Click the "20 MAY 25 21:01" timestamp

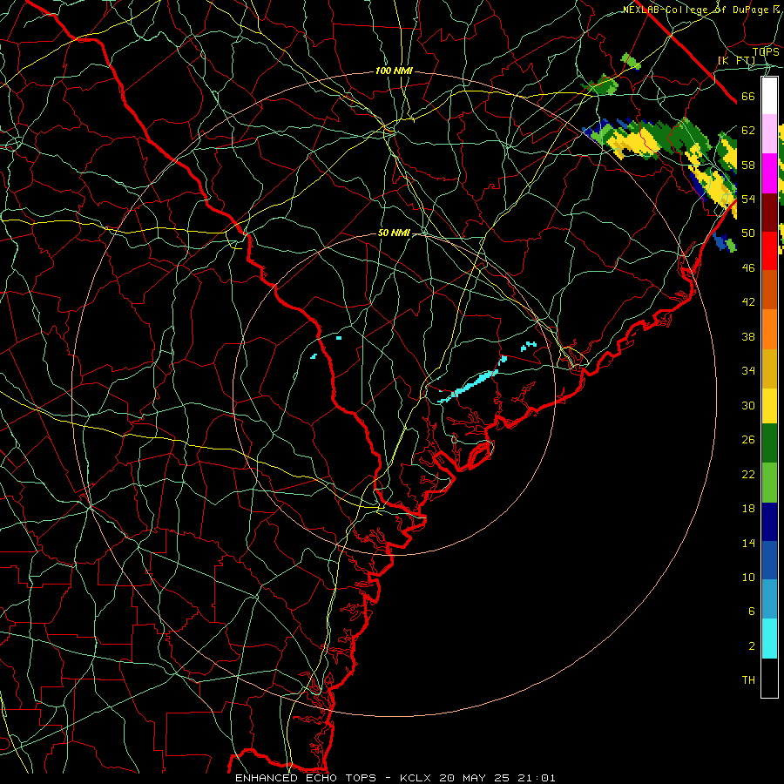coord(497,778)
